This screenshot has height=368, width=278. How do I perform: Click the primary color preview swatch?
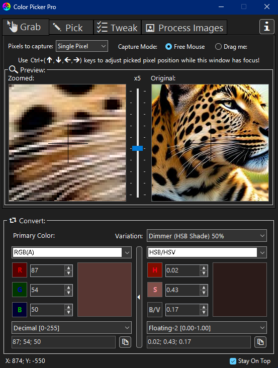[x=105, y=290]
